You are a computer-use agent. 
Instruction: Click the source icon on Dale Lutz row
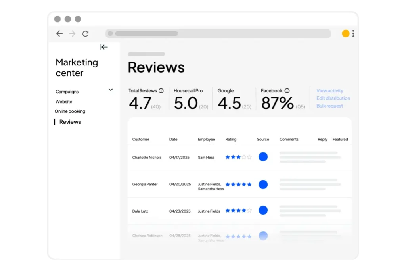click(x=263, y=210)
